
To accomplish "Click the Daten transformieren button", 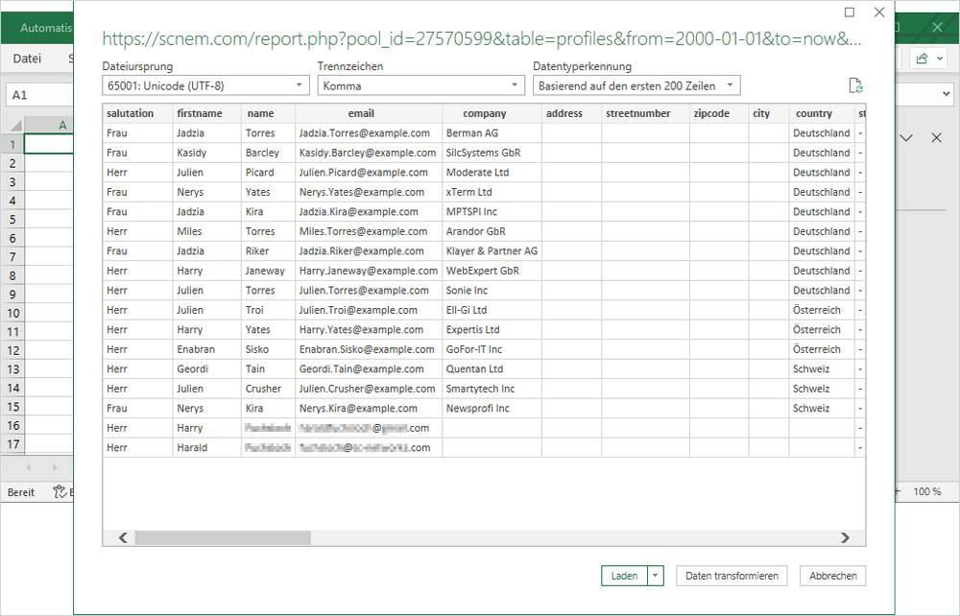I will 732,576.
